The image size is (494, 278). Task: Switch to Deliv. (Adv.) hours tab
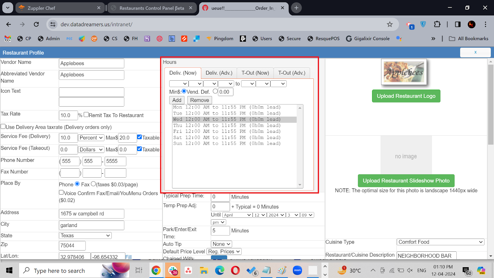pyautogui.click(x=219, y=73)
